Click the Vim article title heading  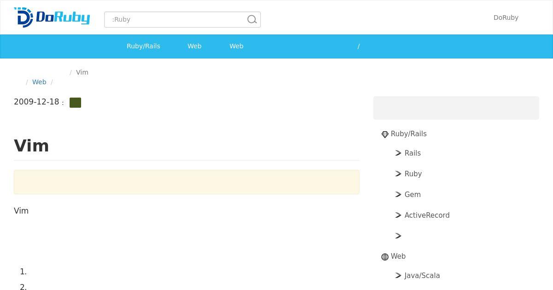tap(31, 146)
